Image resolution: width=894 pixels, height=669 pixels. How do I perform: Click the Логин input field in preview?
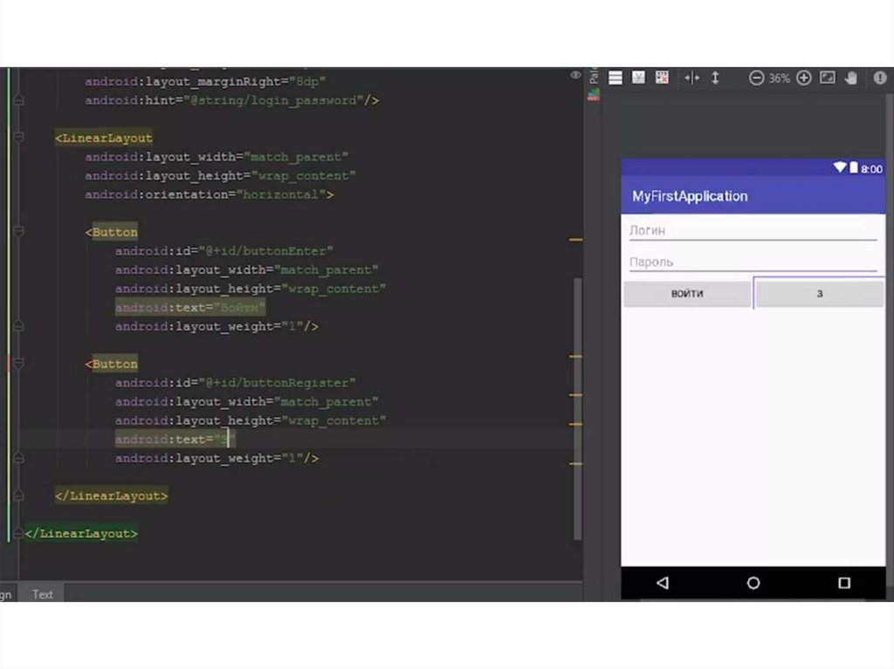[x=753, y=231]
